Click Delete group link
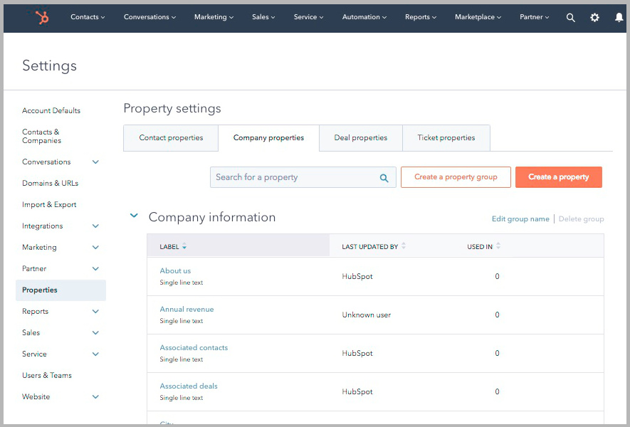The image size is (630, 427). click(x=581, y=219)
